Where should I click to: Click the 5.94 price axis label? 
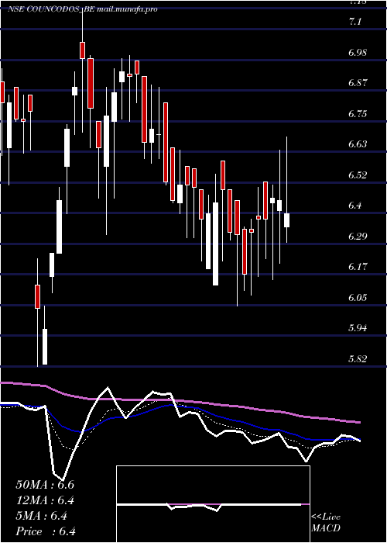(358, 328)
